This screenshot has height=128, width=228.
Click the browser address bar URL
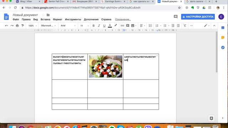tap(83, 8)
